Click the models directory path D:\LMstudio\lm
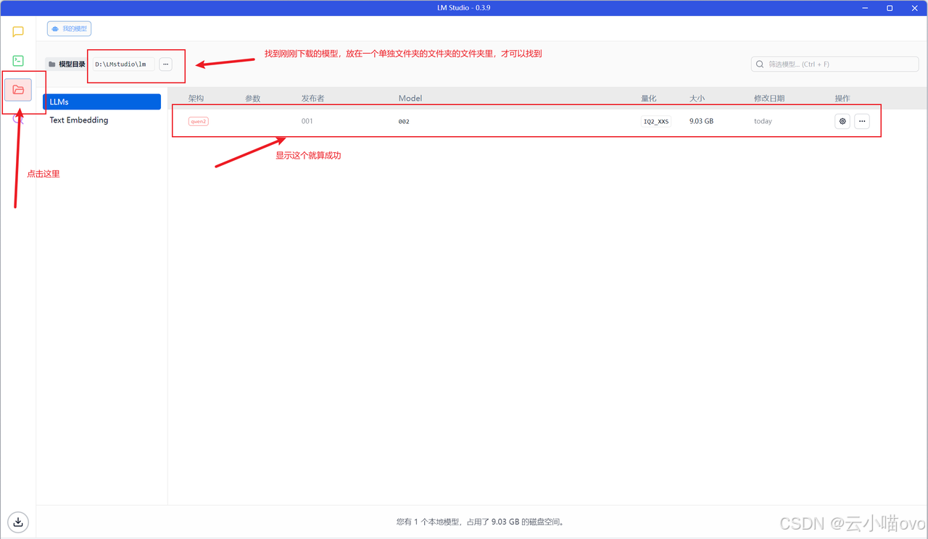 coord(122,64)
